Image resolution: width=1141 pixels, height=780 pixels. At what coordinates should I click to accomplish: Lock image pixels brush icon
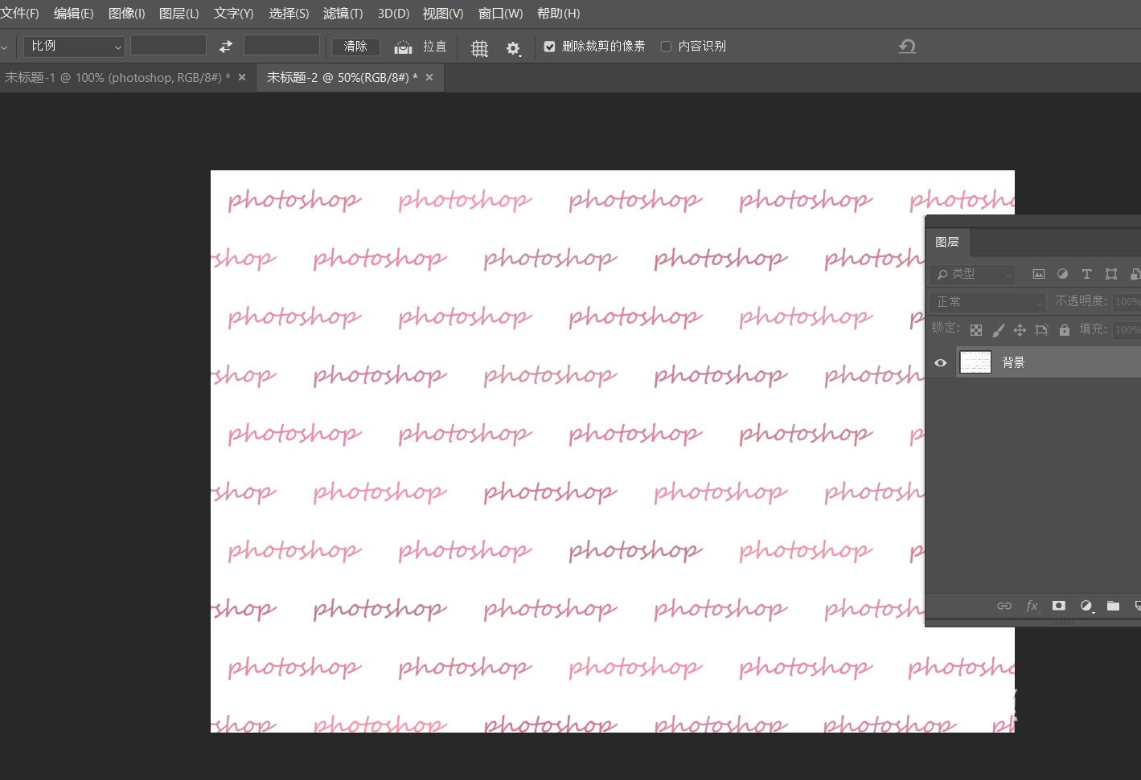pos(998,329)
